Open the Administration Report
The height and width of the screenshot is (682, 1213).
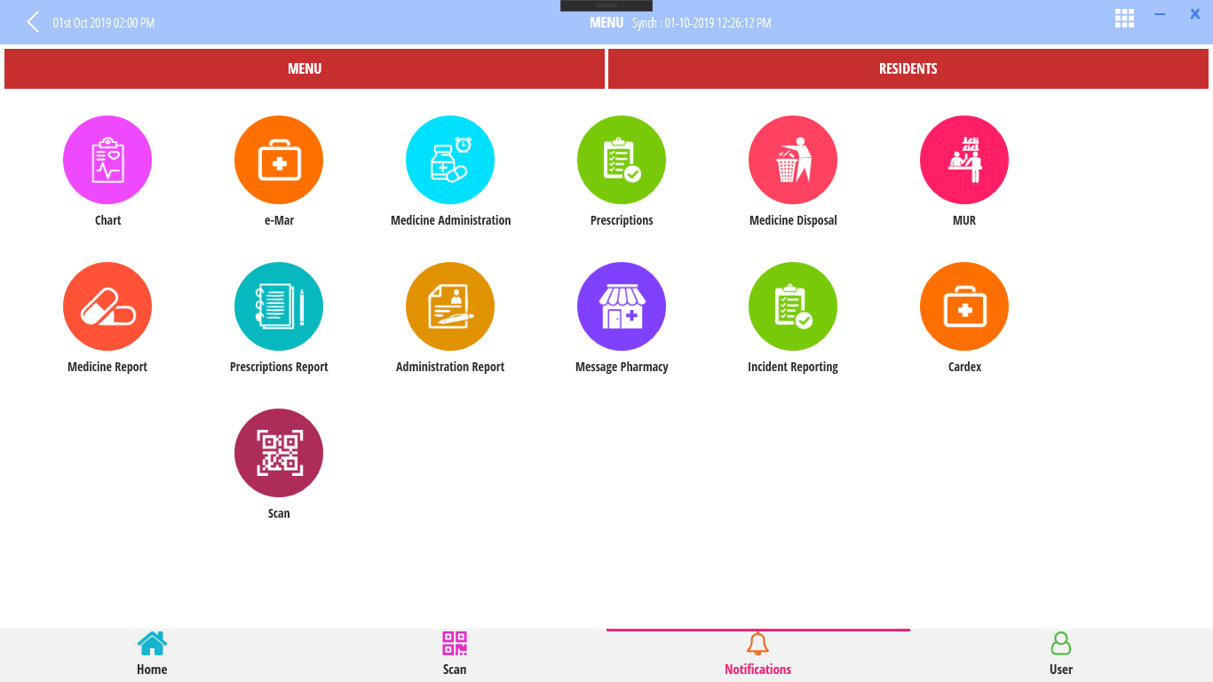coord(450,306)
